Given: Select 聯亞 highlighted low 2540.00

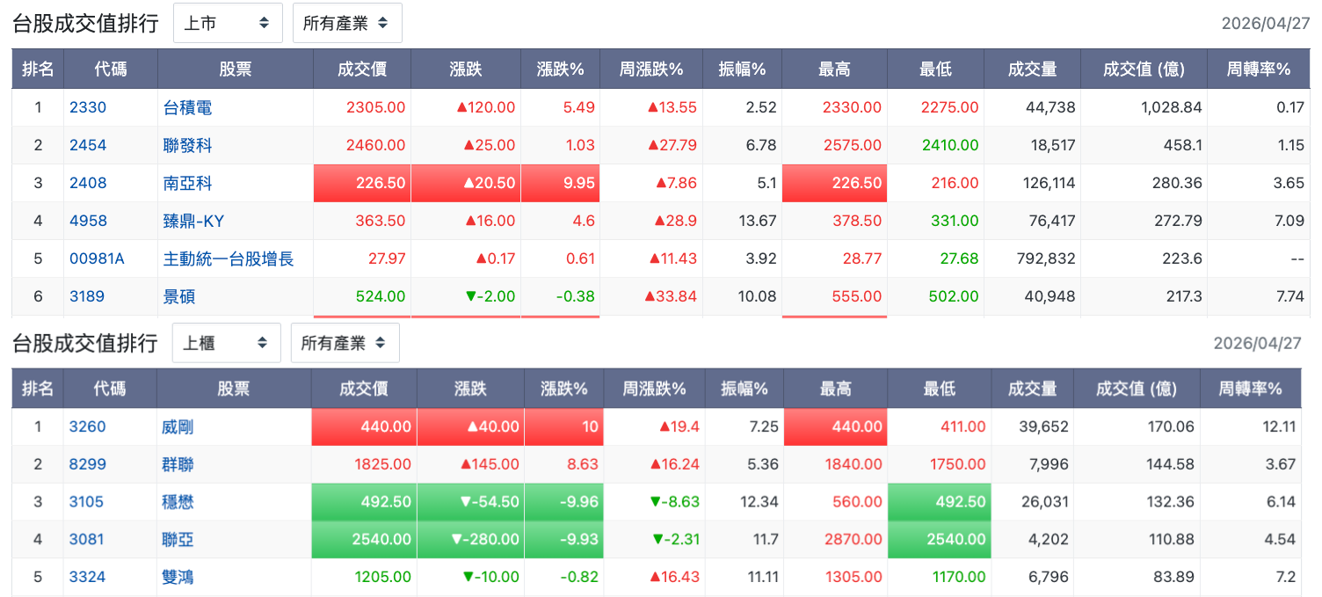Looking at the screenshot, I should click(x=939, y=539).
